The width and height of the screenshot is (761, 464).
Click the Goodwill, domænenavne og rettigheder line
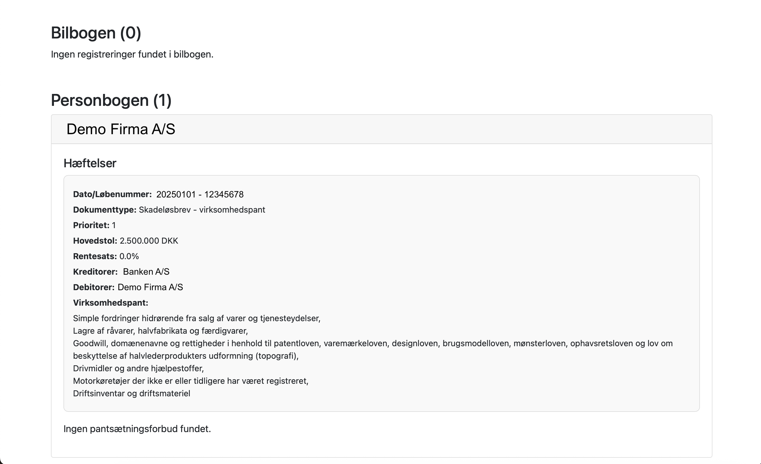pyautogui.click(x=373, y=349)
